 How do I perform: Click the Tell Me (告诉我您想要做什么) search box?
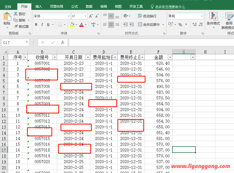(x=170, y=7)
